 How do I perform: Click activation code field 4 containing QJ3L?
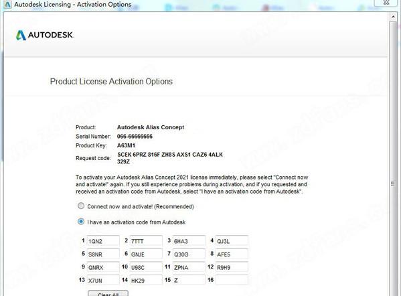pos(232,241)
